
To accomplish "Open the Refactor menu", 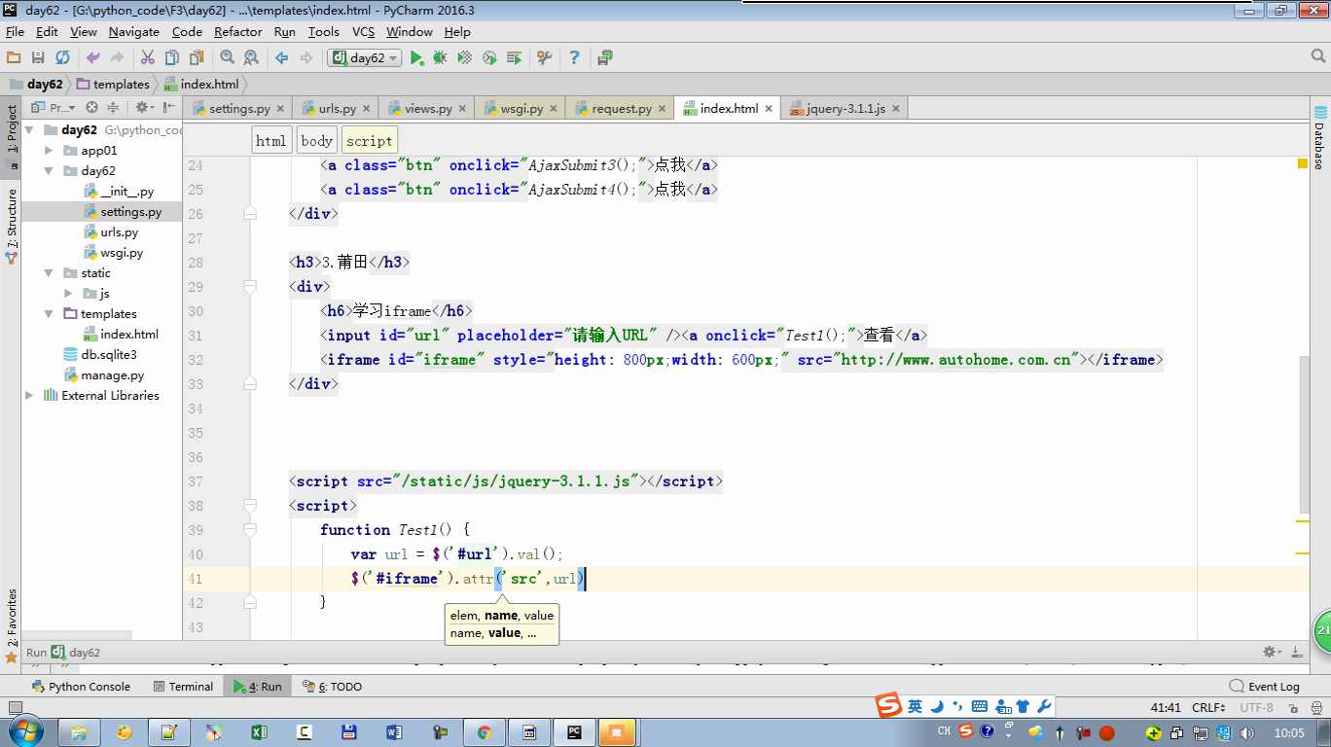I will [238, 31].
